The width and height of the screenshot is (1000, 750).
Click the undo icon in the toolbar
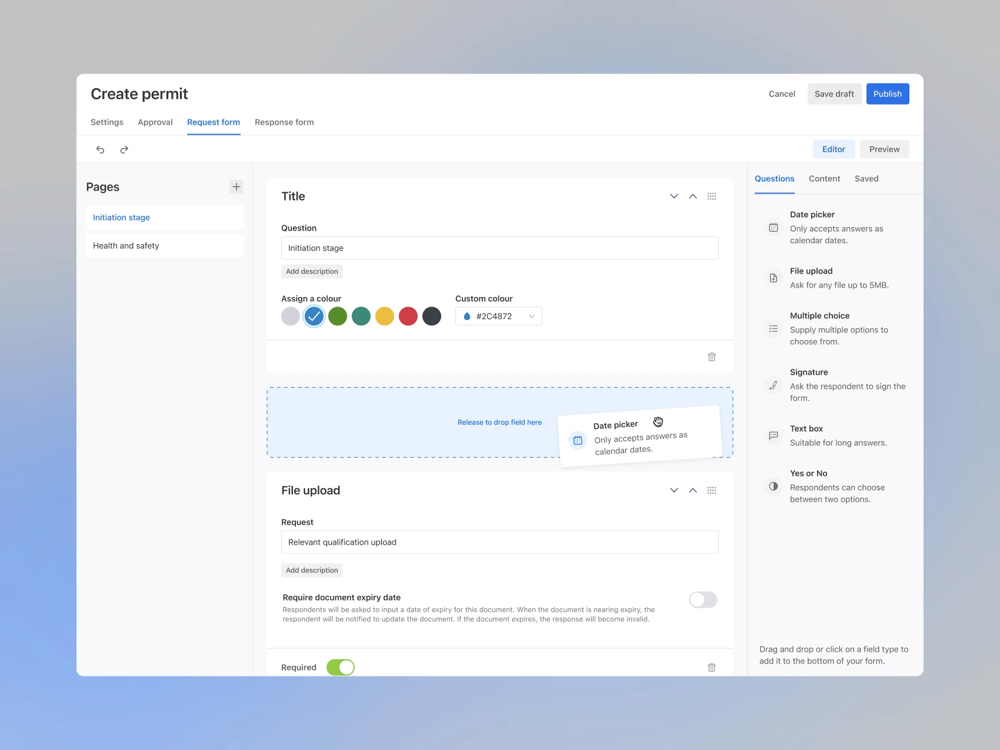[100, 149]
